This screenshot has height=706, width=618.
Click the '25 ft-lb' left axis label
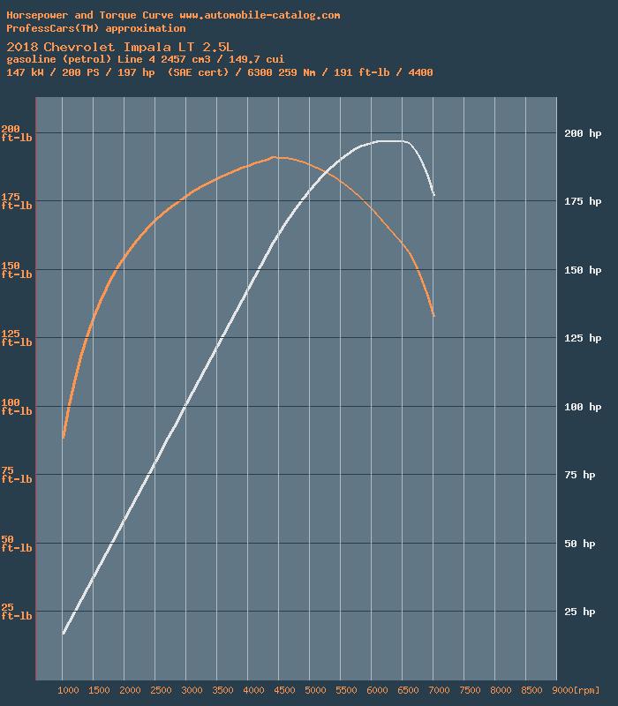tap(17, 612)
